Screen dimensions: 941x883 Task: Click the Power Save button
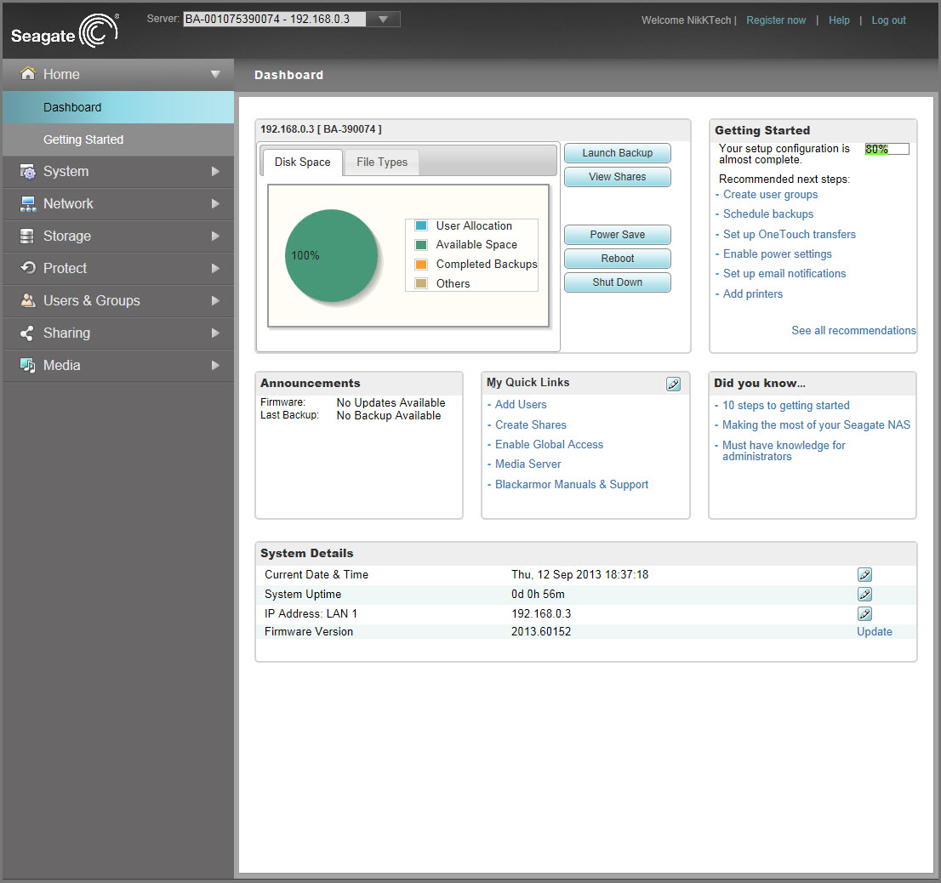(x=618, y=235)
